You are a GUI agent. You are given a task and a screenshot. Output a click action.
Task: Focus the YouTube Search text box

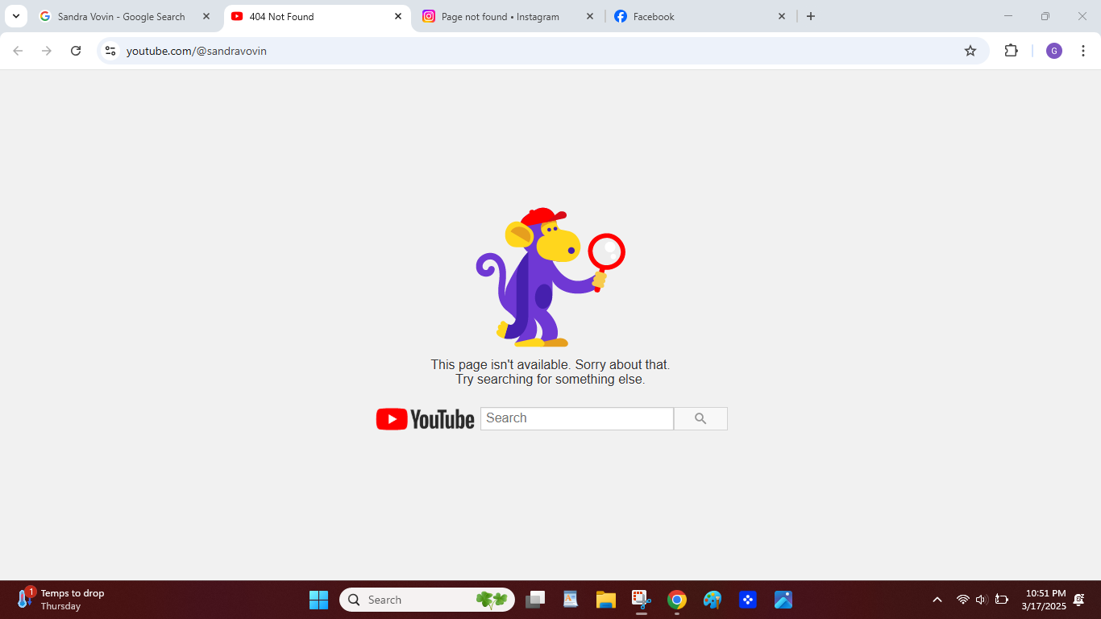pyautogui.click(x=577, y=418)
